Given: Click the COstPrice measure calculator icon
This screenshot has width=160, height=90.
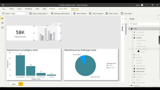Looking at the screenshot, I should (134, 38).
